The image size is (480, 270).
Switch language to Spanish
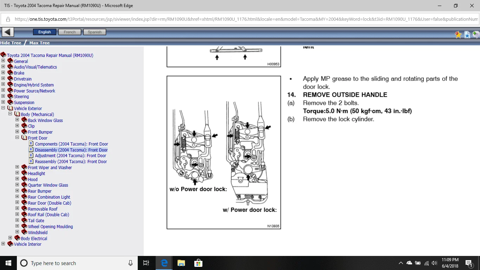coord(95,32)
